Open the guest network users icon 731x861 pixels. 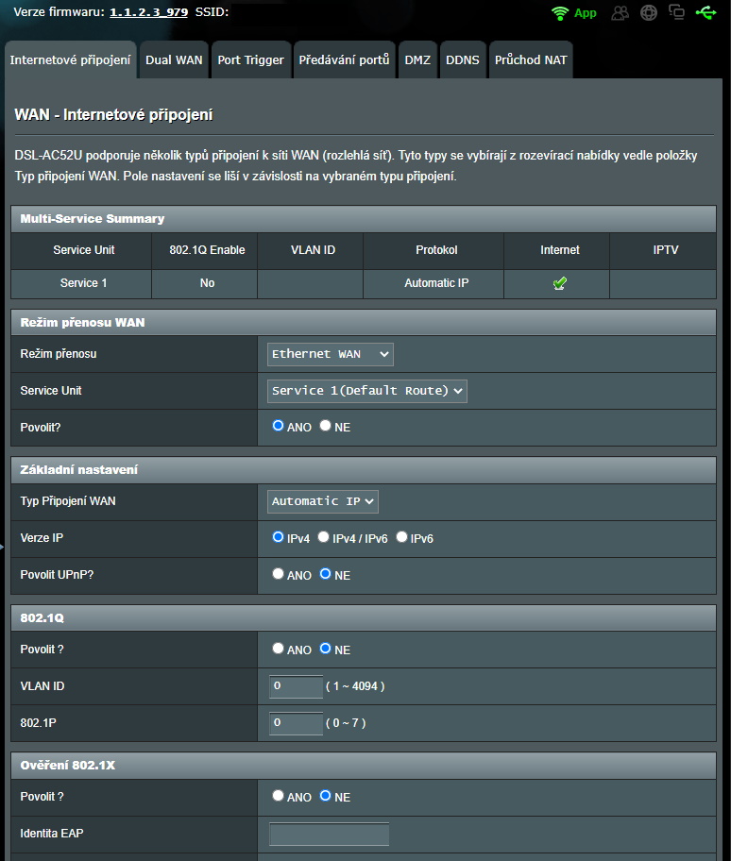point(620,13)
